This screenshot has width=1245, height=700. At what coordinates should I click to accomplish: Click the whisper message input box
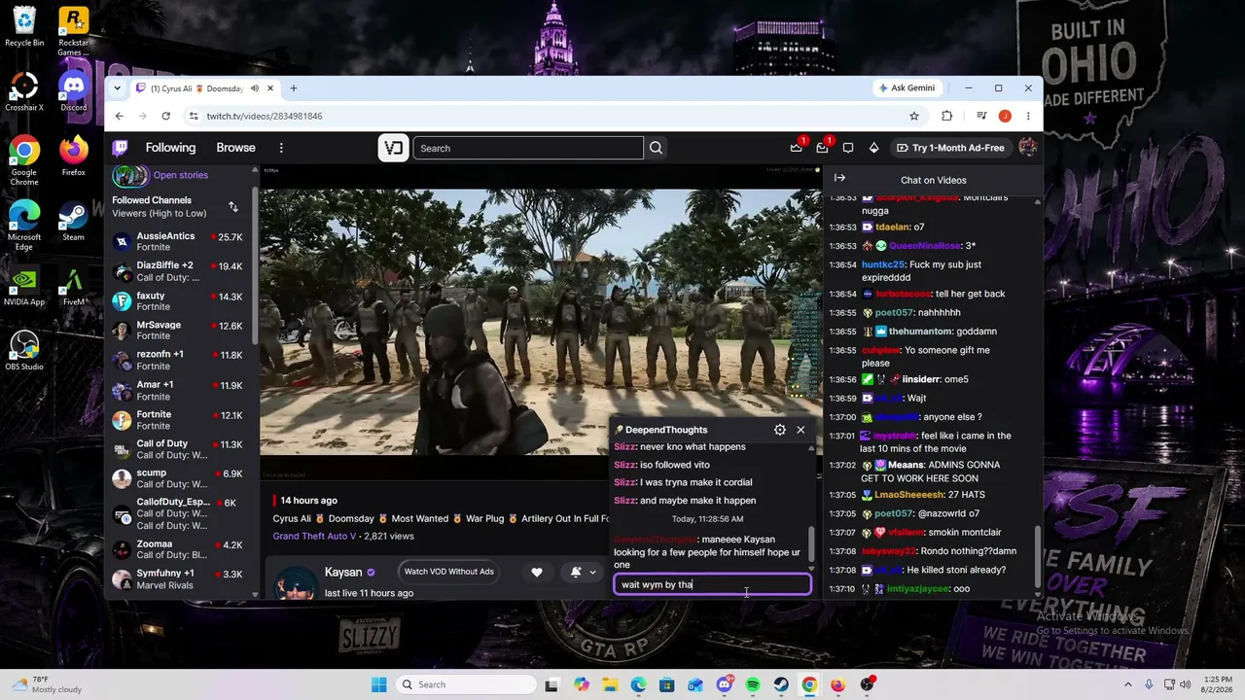(712, 584)
